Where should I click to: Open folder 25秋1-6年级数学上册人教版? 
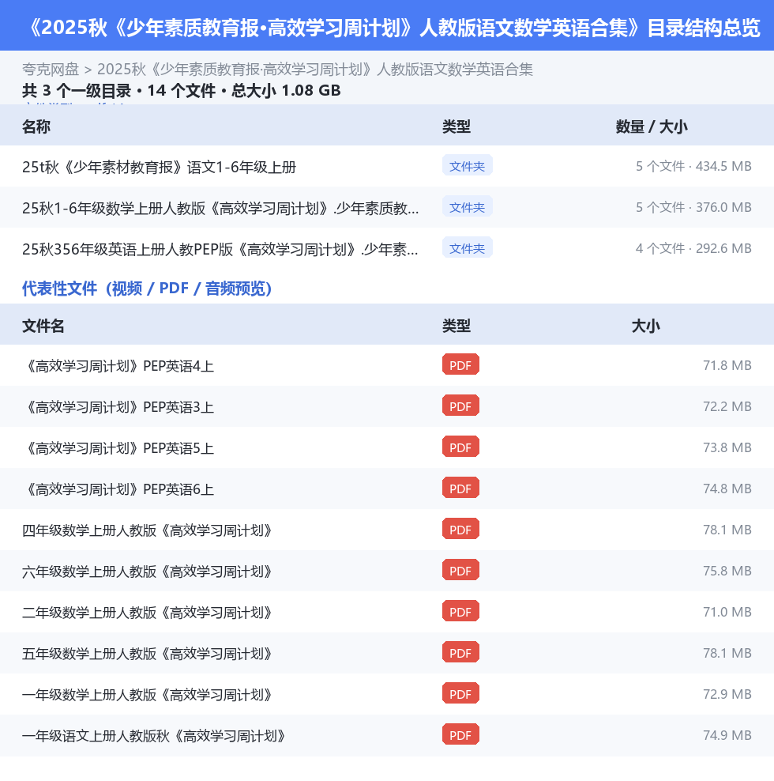pos(220,208)
